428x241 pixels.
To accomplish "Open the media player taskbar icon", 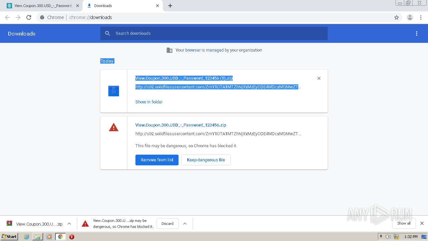I will coord(49,237).
